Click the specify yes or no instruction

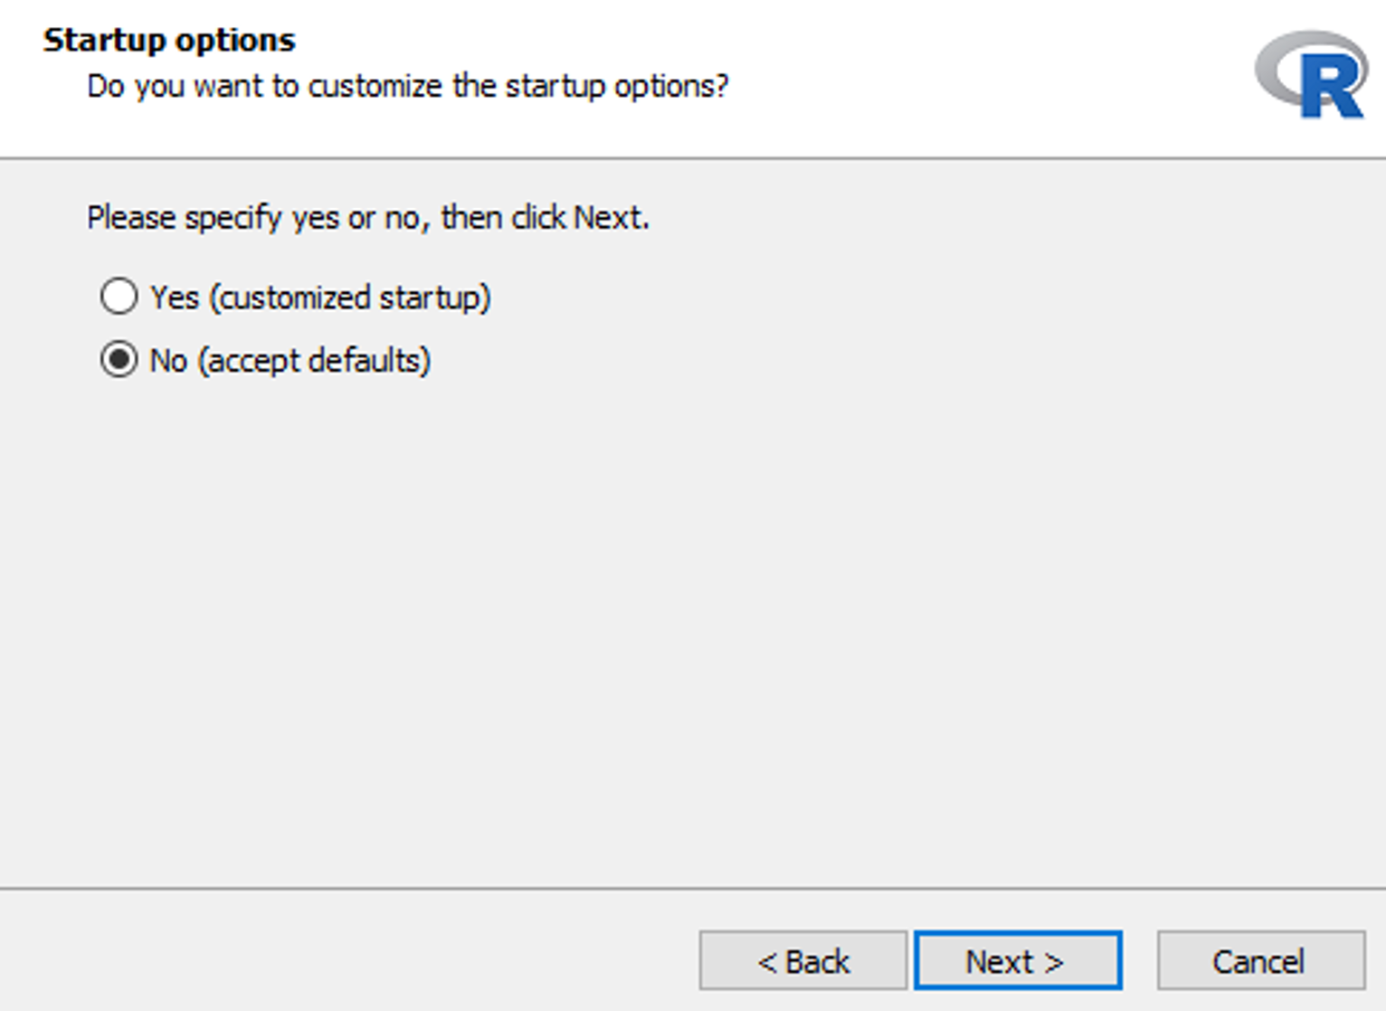pos(369,217)
